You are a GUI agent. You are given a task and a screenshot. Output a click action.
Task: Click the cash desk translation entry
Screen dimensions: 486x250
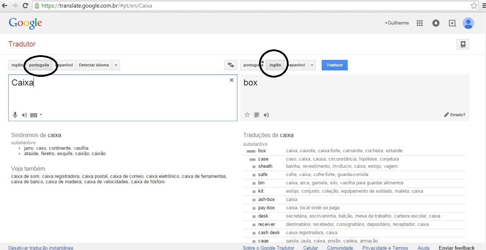(269, 233)
